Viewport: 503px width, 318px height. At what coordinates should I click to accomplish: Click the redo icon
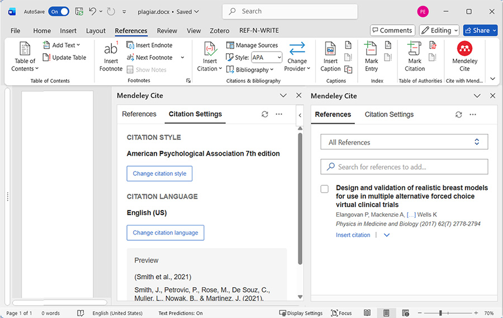(x=111, y=12)
